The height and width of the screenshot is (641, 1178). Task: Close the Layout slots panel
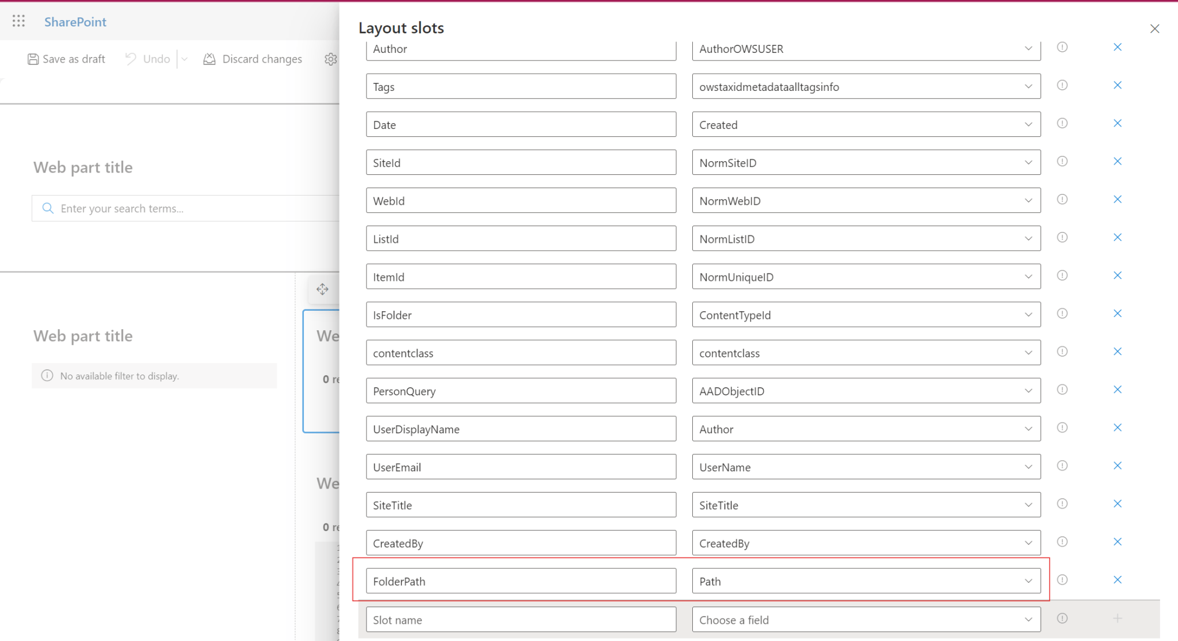[x=1154, y=28]
